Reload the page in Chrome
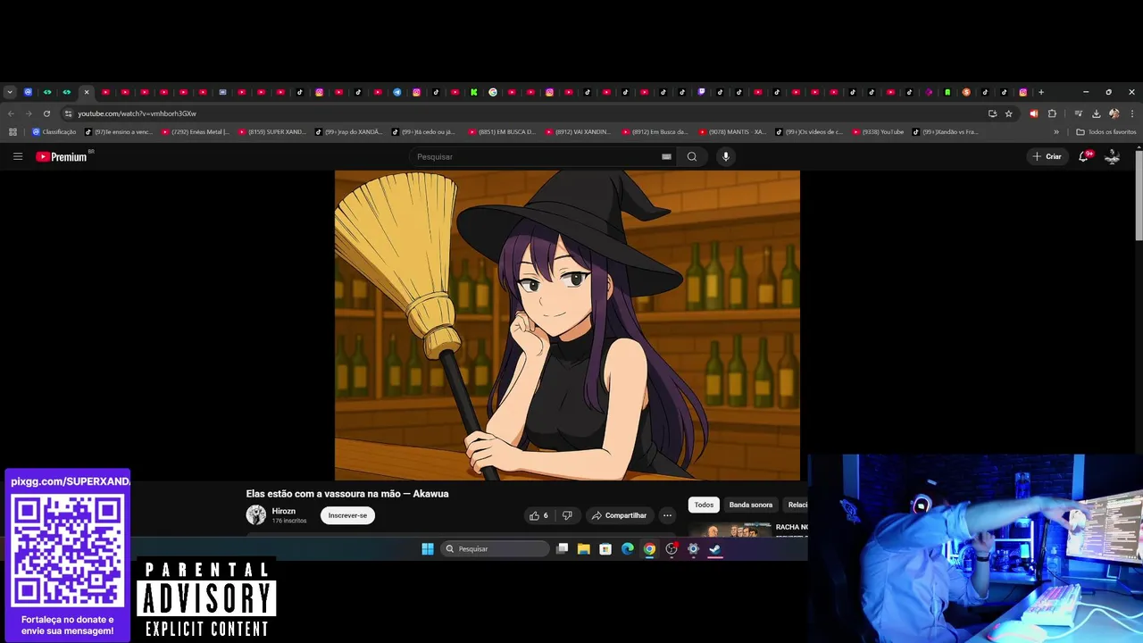 46,113
